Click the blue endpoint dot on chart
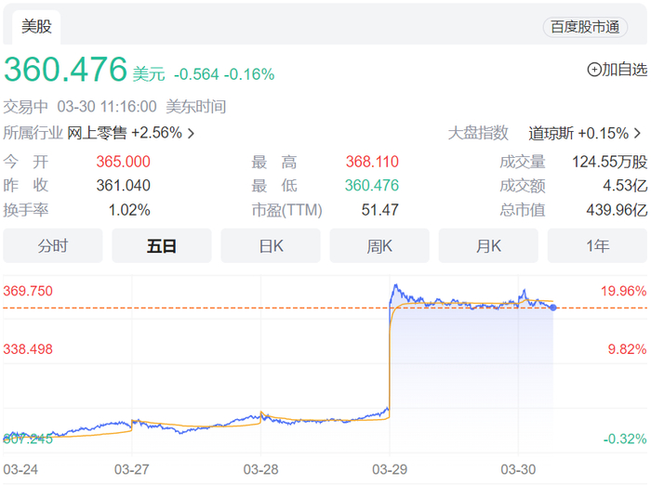Screen dimensions: 651x485 pyautogui.click(x=553, y=307)
